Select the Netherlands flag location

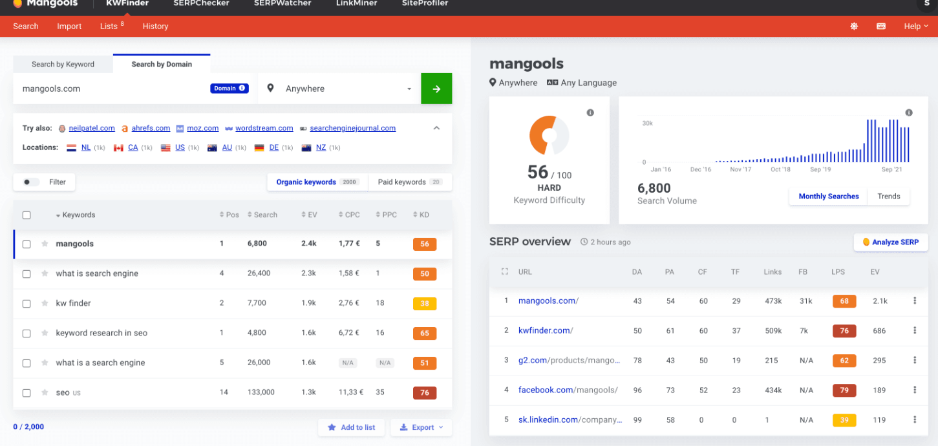click(x=72, y=147)
